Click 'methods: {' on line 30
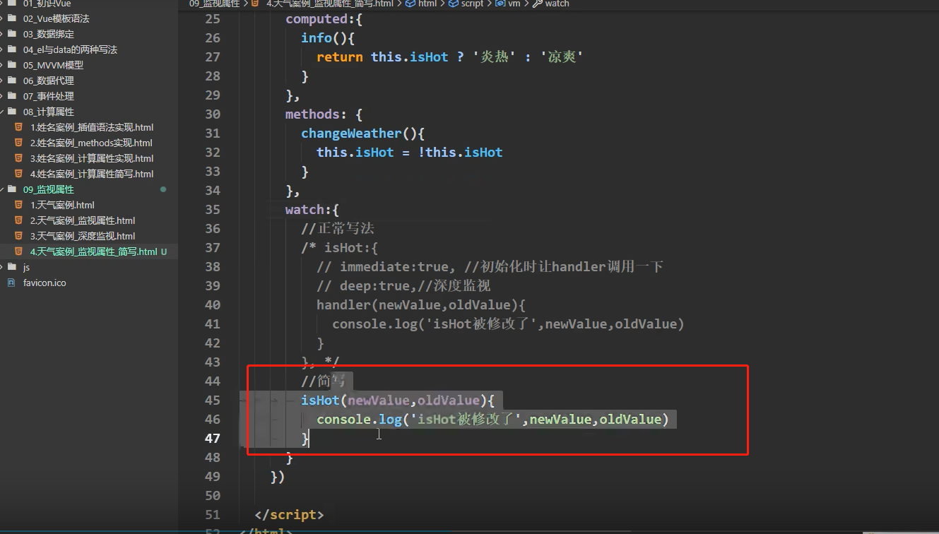Image resolution: width=939 pixels, height=534 pixels. (324, 114)
